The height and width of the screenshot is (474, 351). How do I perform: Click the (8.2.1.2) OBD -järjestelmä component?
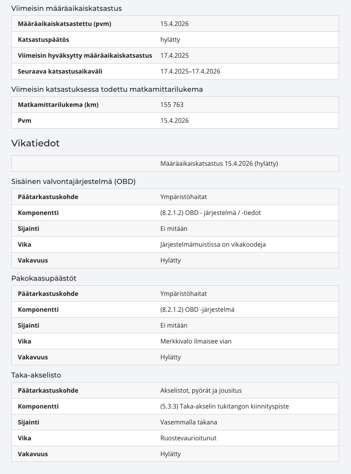197,309
